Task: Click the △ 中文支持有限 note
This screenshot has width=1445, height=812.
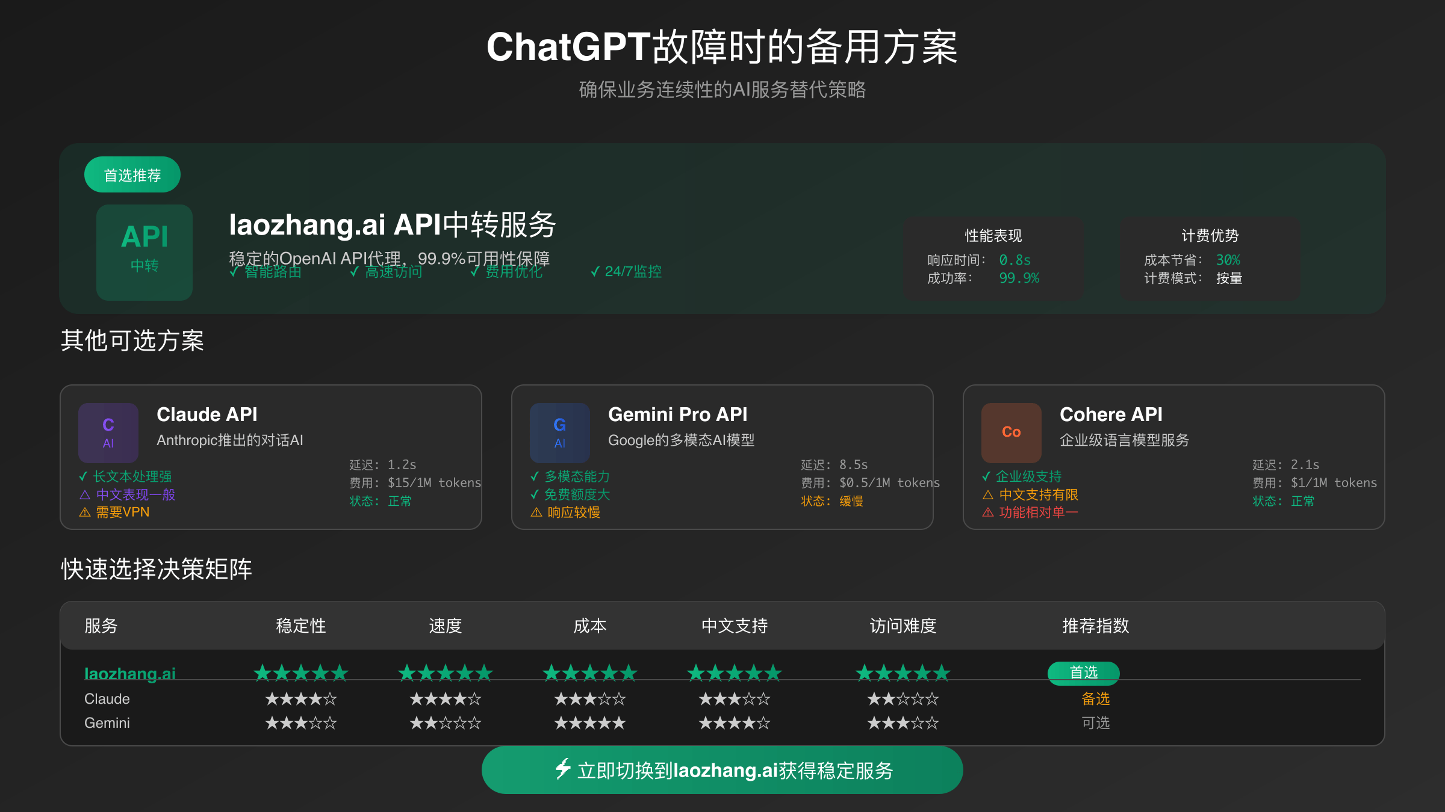Action: click(x=1030, y=494)
